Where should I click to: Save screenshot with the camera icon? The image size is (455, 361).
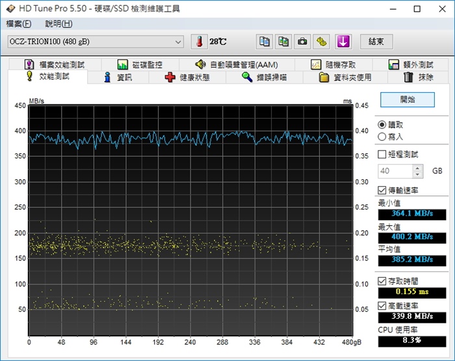[x=302, y=42]
